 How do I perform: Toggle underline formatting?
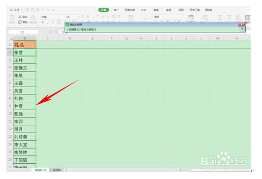(x=53, y=22)
